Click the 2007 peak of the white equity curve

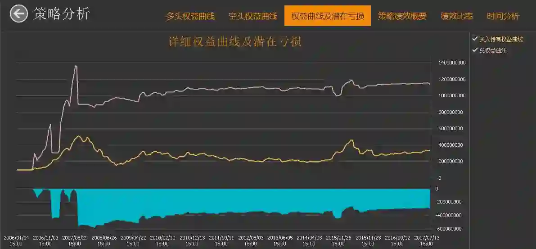coord(76,66)
